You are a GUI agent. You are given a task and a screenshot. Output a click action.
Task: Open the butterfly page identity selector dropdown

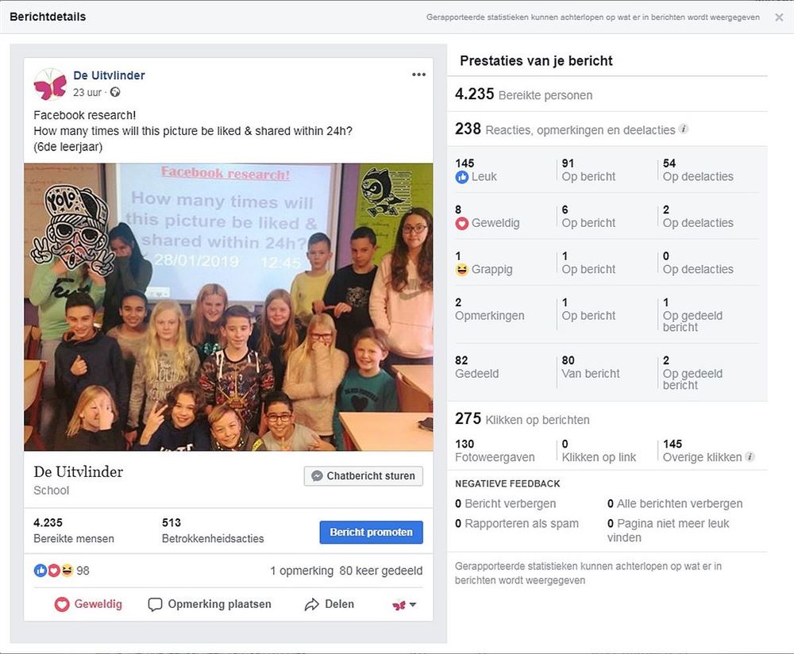tap(404, 604)
